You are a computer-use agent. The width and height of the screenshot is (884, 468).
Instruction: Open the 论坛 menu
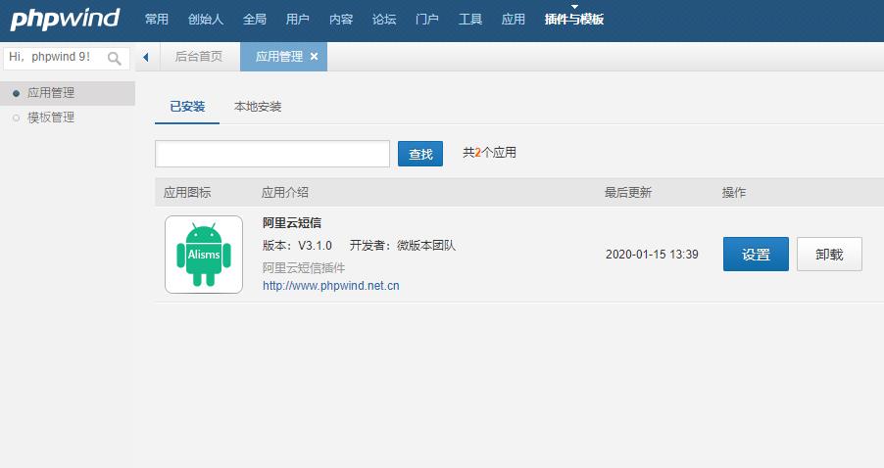[x=384, y=20]
